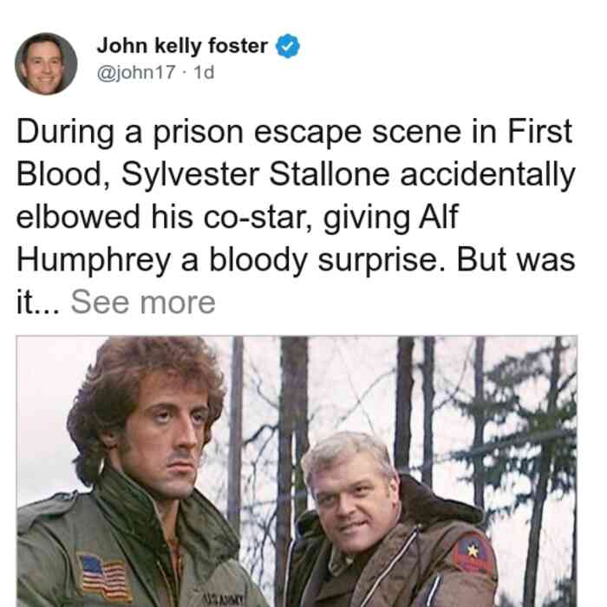This screenshot has width=607, height=607.
Task: Click the truncated 'it...' text before See more
Action: [38, 303]
